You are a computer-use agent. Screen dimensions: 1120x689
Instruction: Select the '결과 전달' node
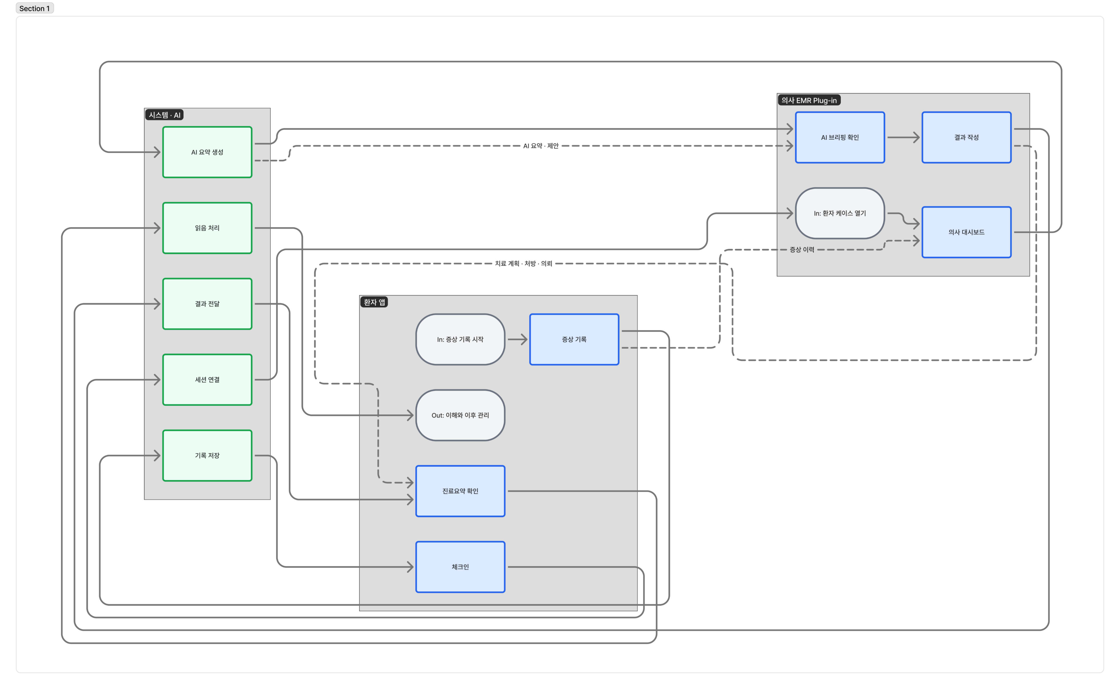click(207, 304)
